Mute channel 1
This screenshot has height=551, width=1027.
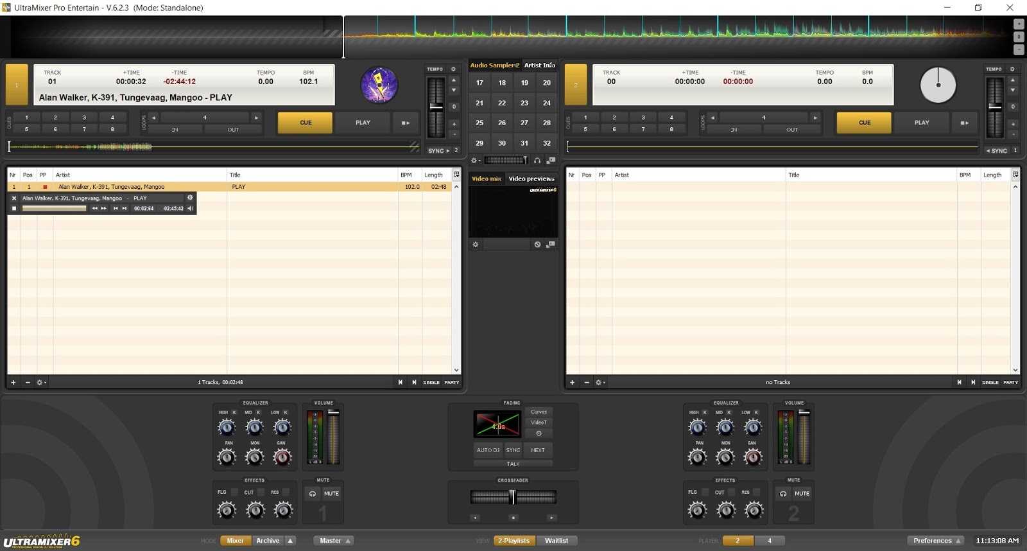coord(331,494)
